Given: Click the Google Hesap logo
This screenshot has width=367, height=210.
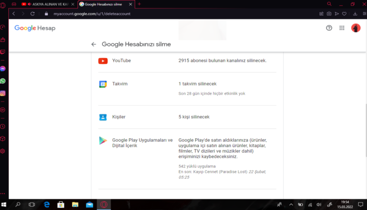Looking at the screenshot, I should coord(35,28).
